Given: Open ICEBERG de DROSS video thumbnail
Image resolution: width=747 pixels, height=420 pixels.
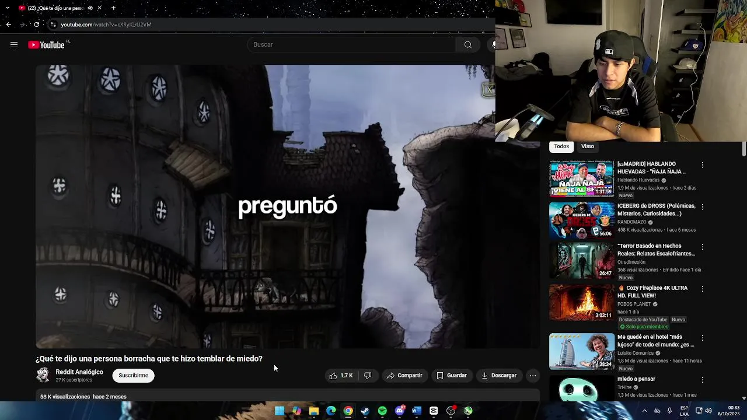Looking at the screenshot, I should coord(581,220).
